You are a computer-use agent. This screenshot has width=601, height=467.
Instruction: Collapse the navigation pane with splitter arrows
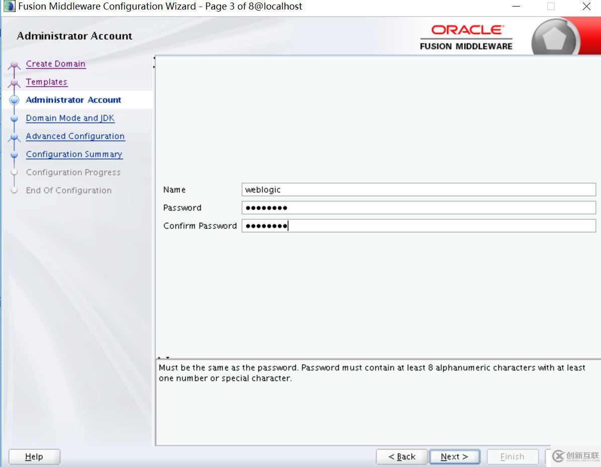pyautogui.click(x=154, y=62)
